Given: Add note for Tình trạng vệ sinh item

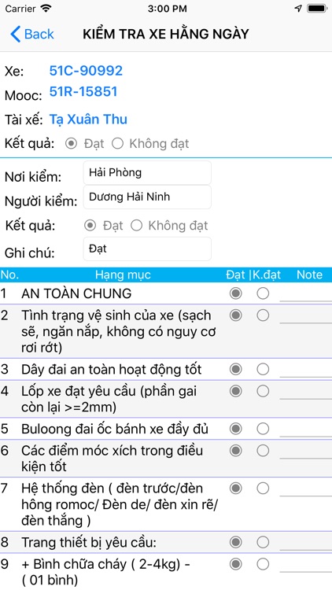Looking at the screenshot, I should click(x=306, y=315).
